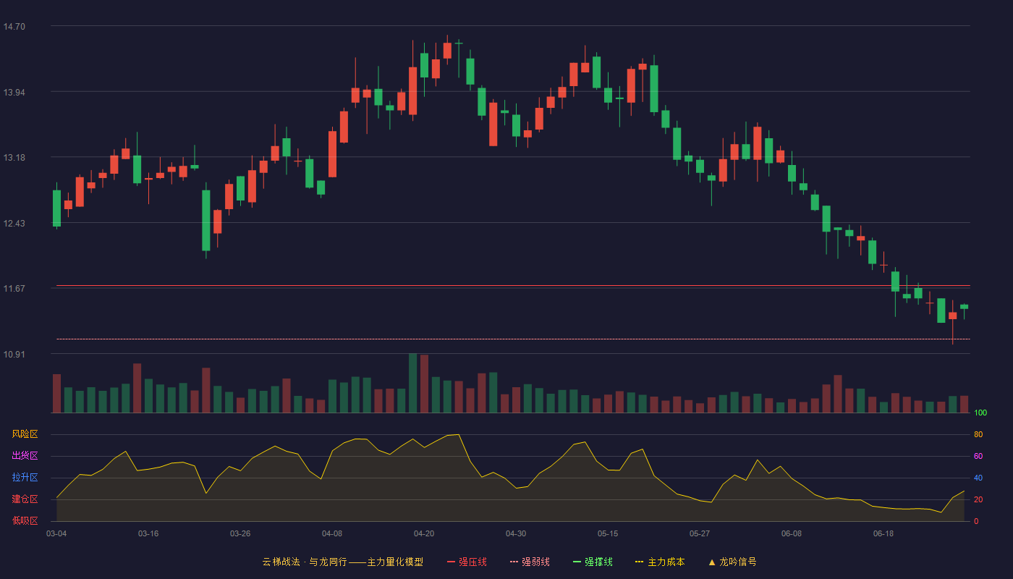Viewport: 1013px width, 579px height.
Task: Click the dashed red 强弱线 line on the chart
Action: pos(513,339)
